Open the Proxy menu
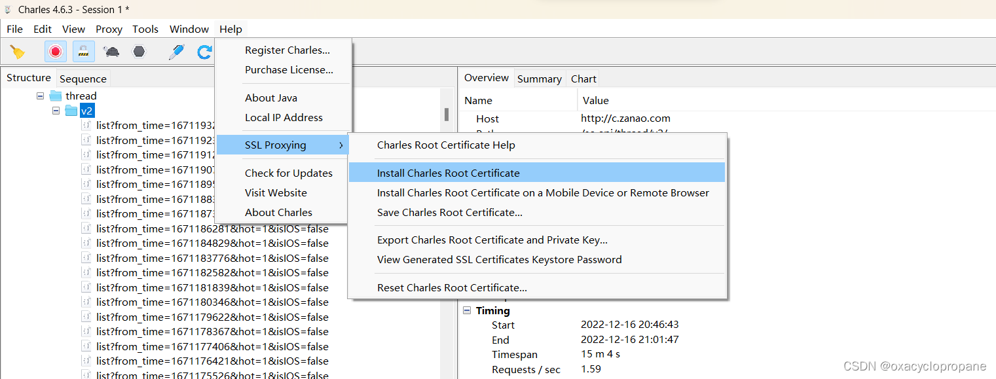 [109, 29]
